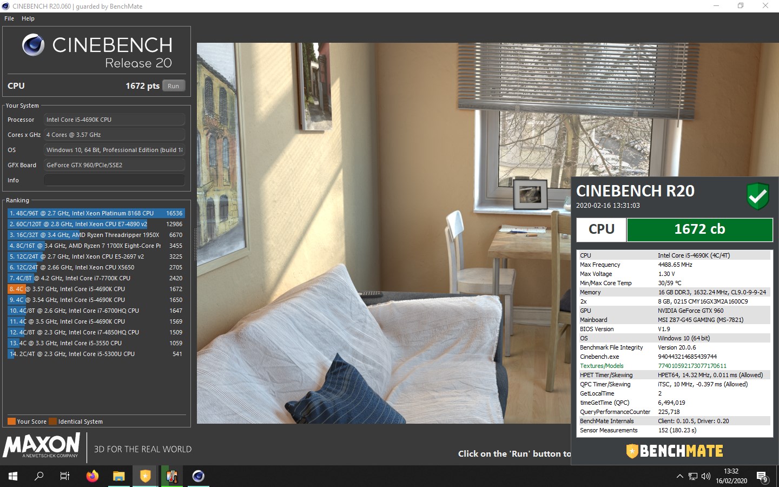Select ranking row 1 Xeon Platinum 8168
Viewport: 779px width, 487px height.
pos(96,213)
